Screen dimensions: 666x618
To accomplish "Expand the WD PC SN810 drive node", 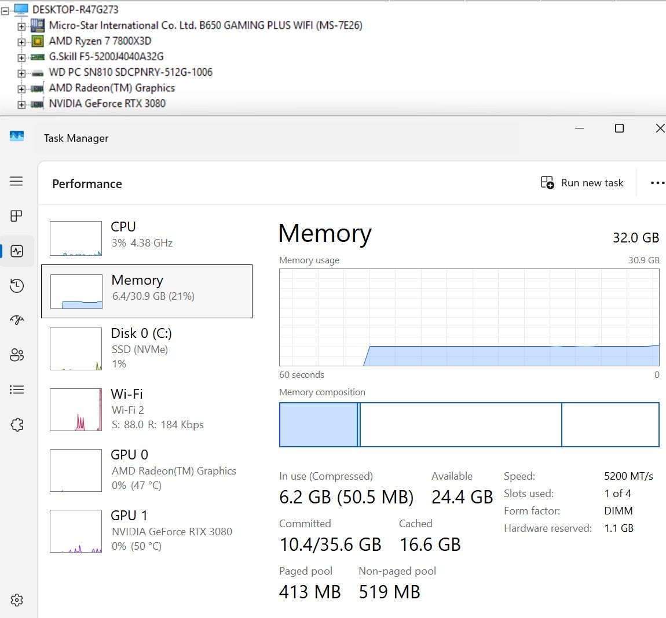I will [x=21, y=73].
